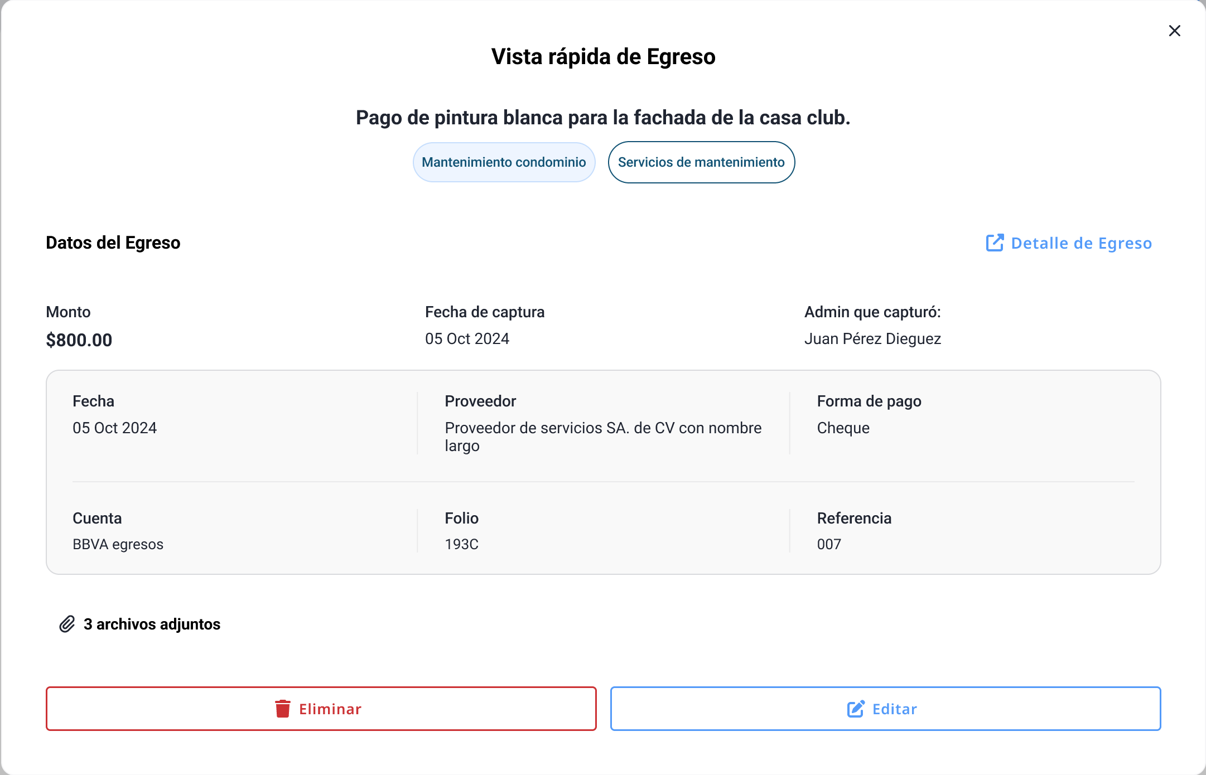Click the $800.00 monto value
This screenshot has width=1206, height=775.
79,340
